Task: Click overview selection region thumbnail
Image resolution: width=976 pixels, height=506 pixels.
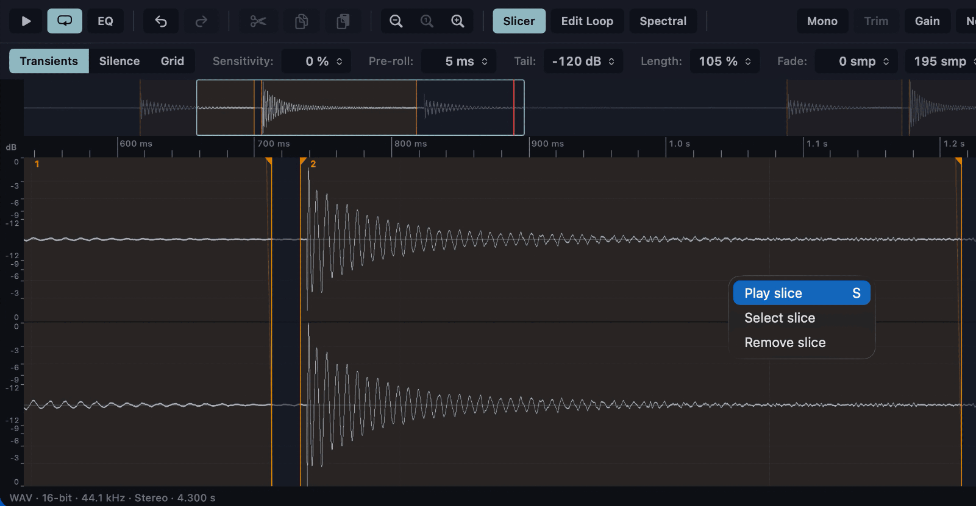Action: (360, 107)
